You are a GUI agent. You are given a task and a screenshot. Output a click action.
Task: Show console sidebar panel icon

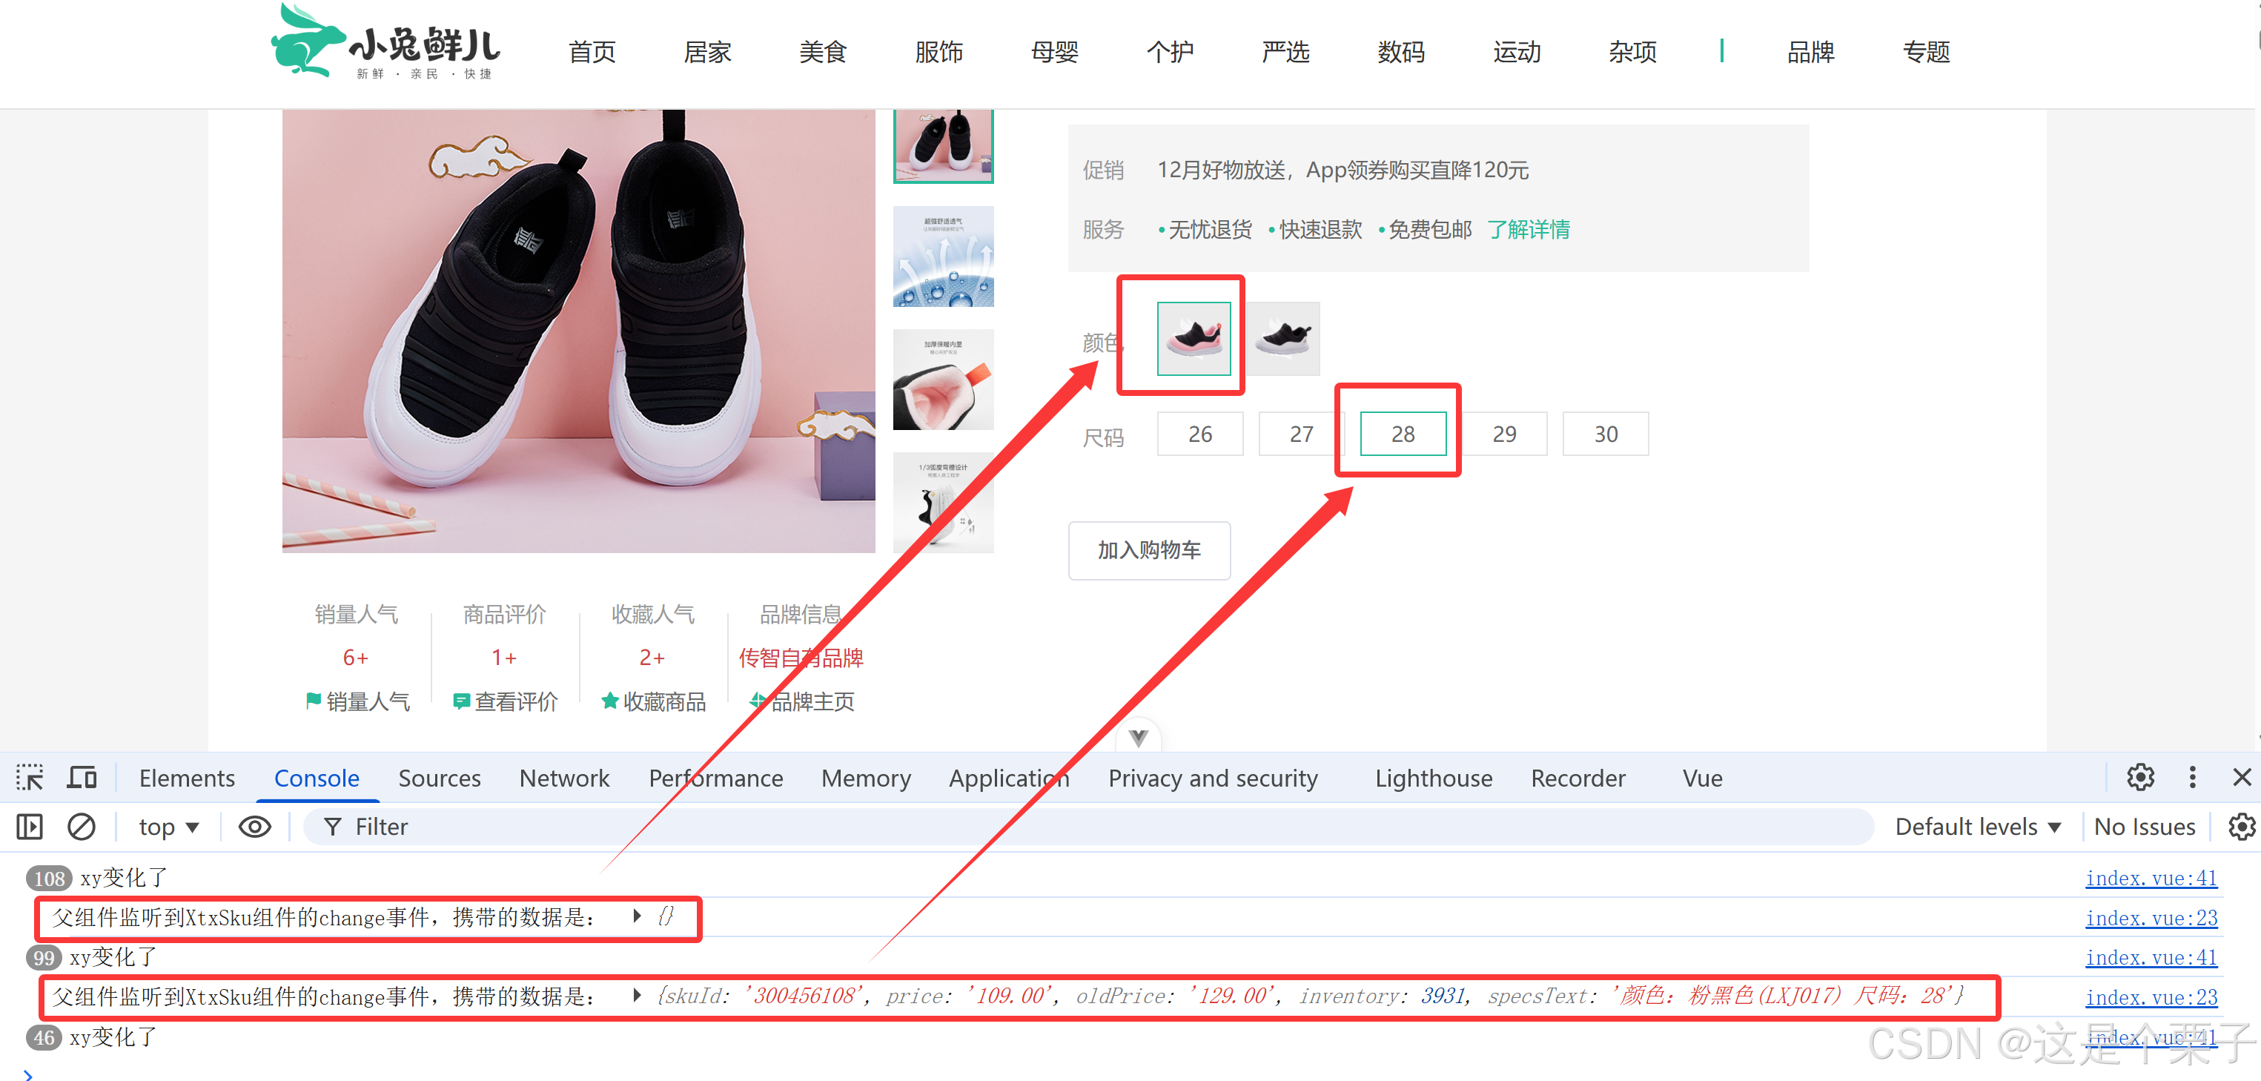click(30, 827)
